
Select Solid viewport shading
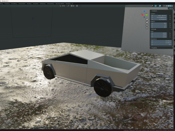click(x=168, y=6)
